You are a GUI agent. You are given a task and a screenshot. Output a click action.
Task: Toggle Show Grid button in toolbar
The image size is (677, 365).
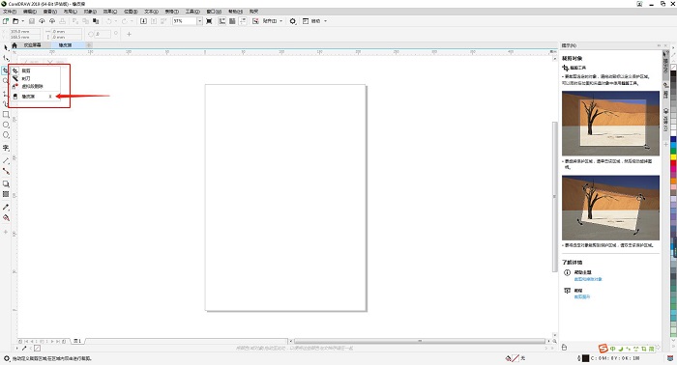click(232, 21)
